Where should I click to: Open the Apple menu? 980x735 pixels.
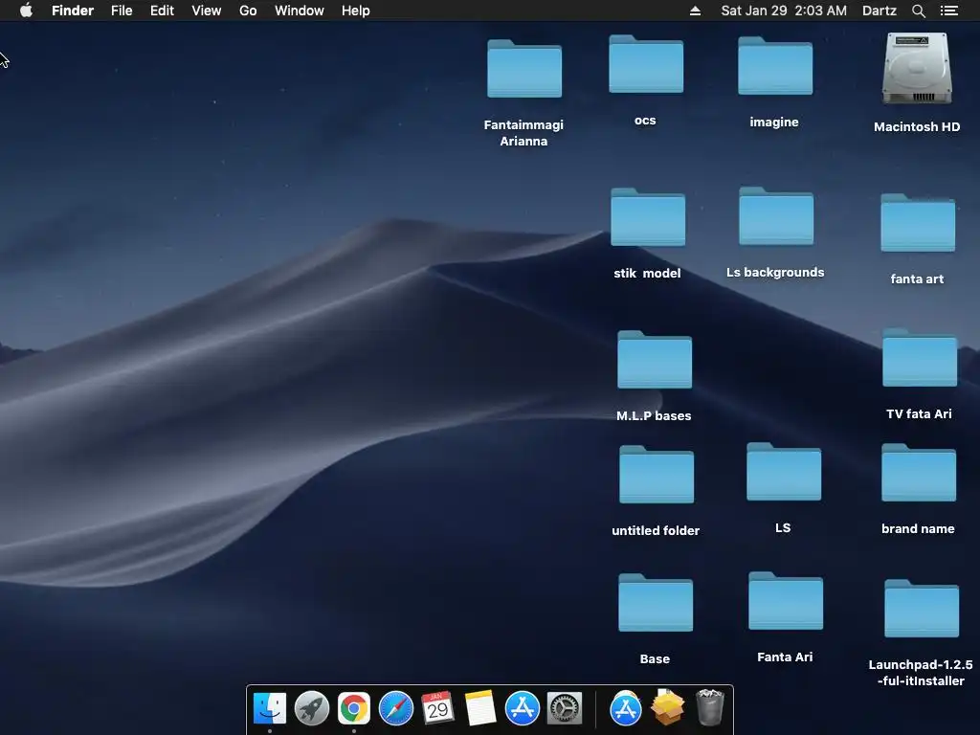click(x=26, y=11)
